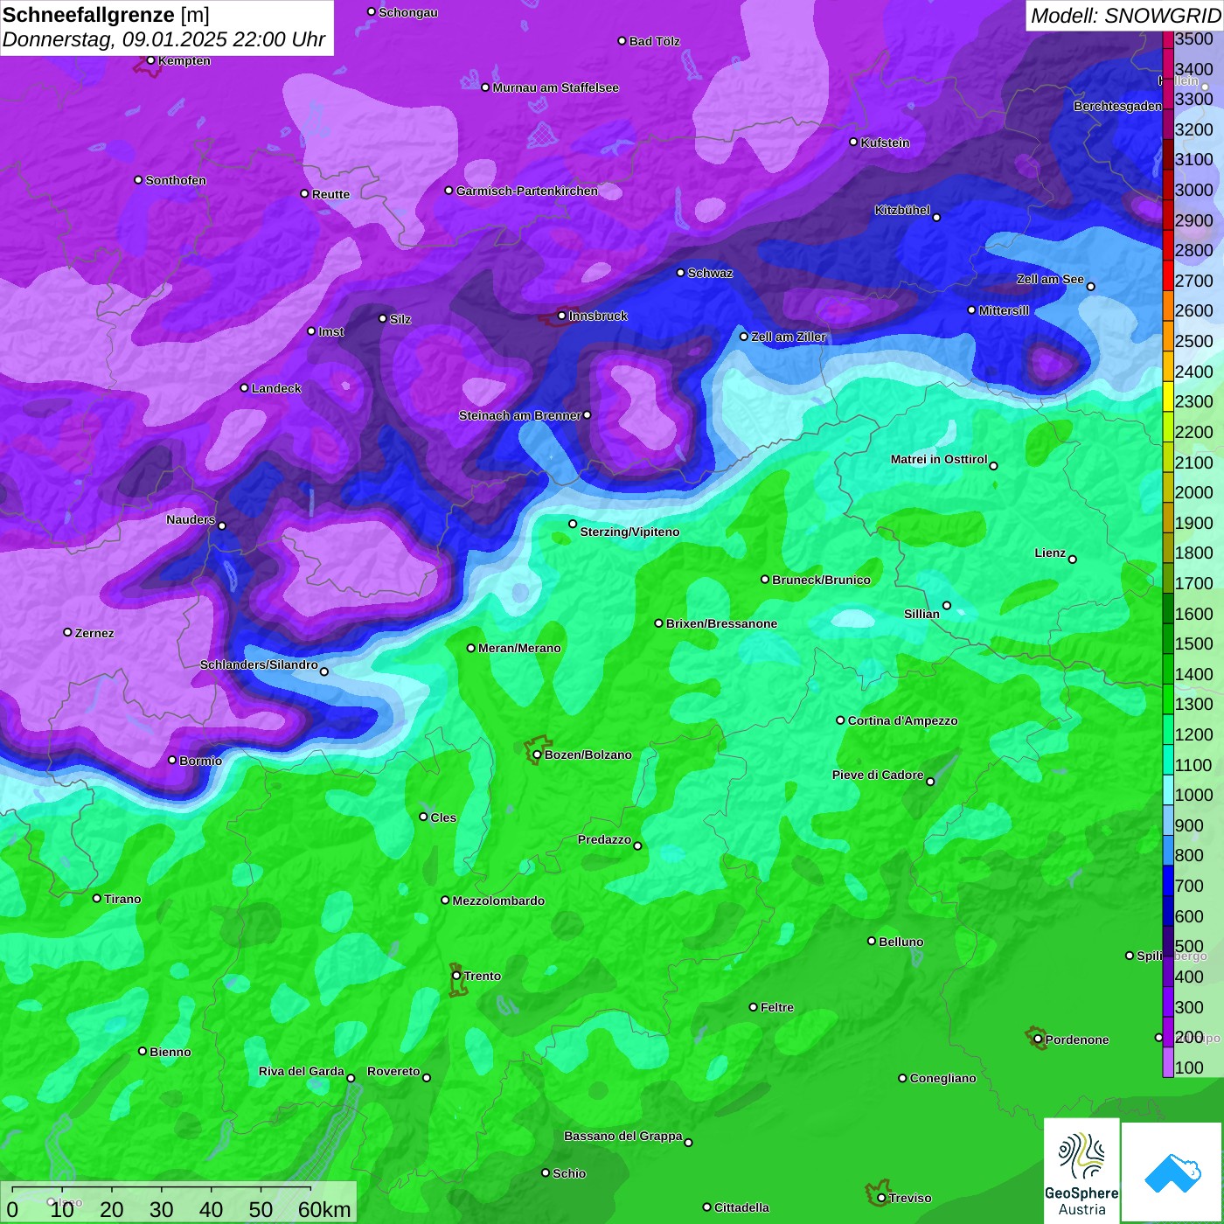Click the Schlanders/Silandro label

coord(259,664)
